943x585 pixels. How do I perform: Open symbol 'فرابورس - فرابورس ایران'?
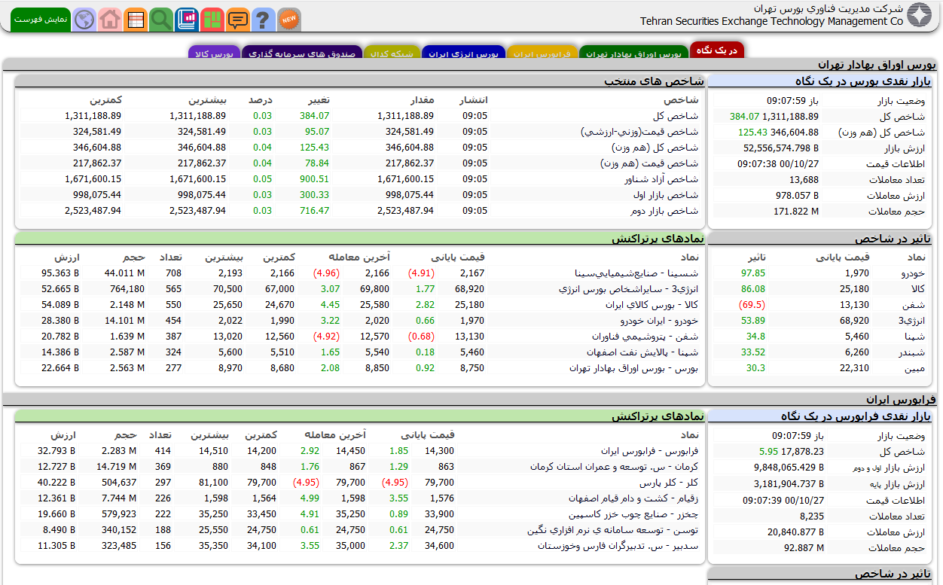pyautogui.click(x=649, y=451)
